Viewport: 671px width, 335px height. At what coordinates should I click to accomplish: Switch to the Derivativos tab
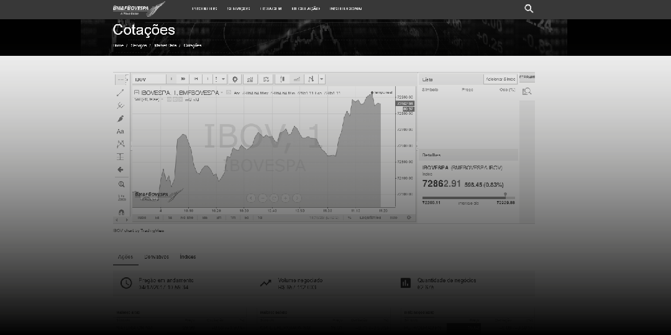click(x=157, y=257)
